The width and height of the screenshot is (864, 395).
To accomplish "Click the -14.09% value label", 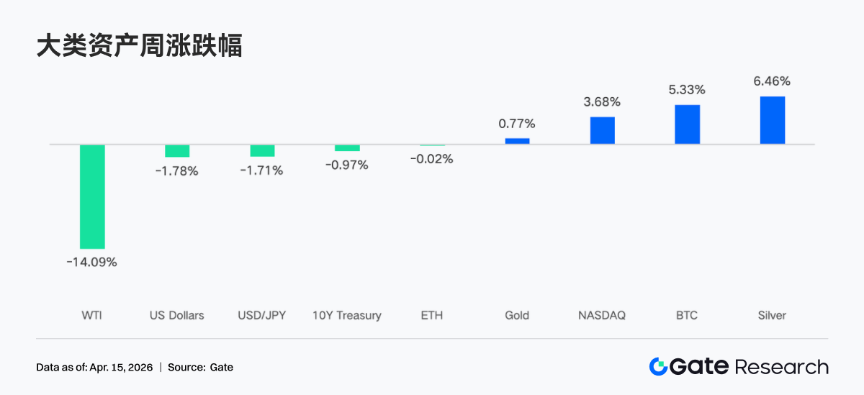I will click(91, 263).
